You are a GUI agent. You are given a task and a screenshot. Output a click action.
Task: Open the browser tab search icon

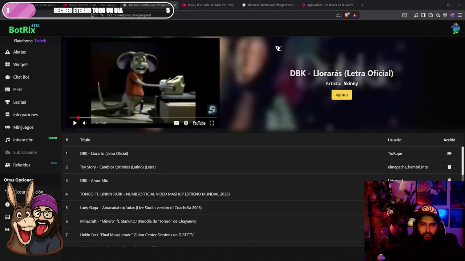tap(404, 15)
